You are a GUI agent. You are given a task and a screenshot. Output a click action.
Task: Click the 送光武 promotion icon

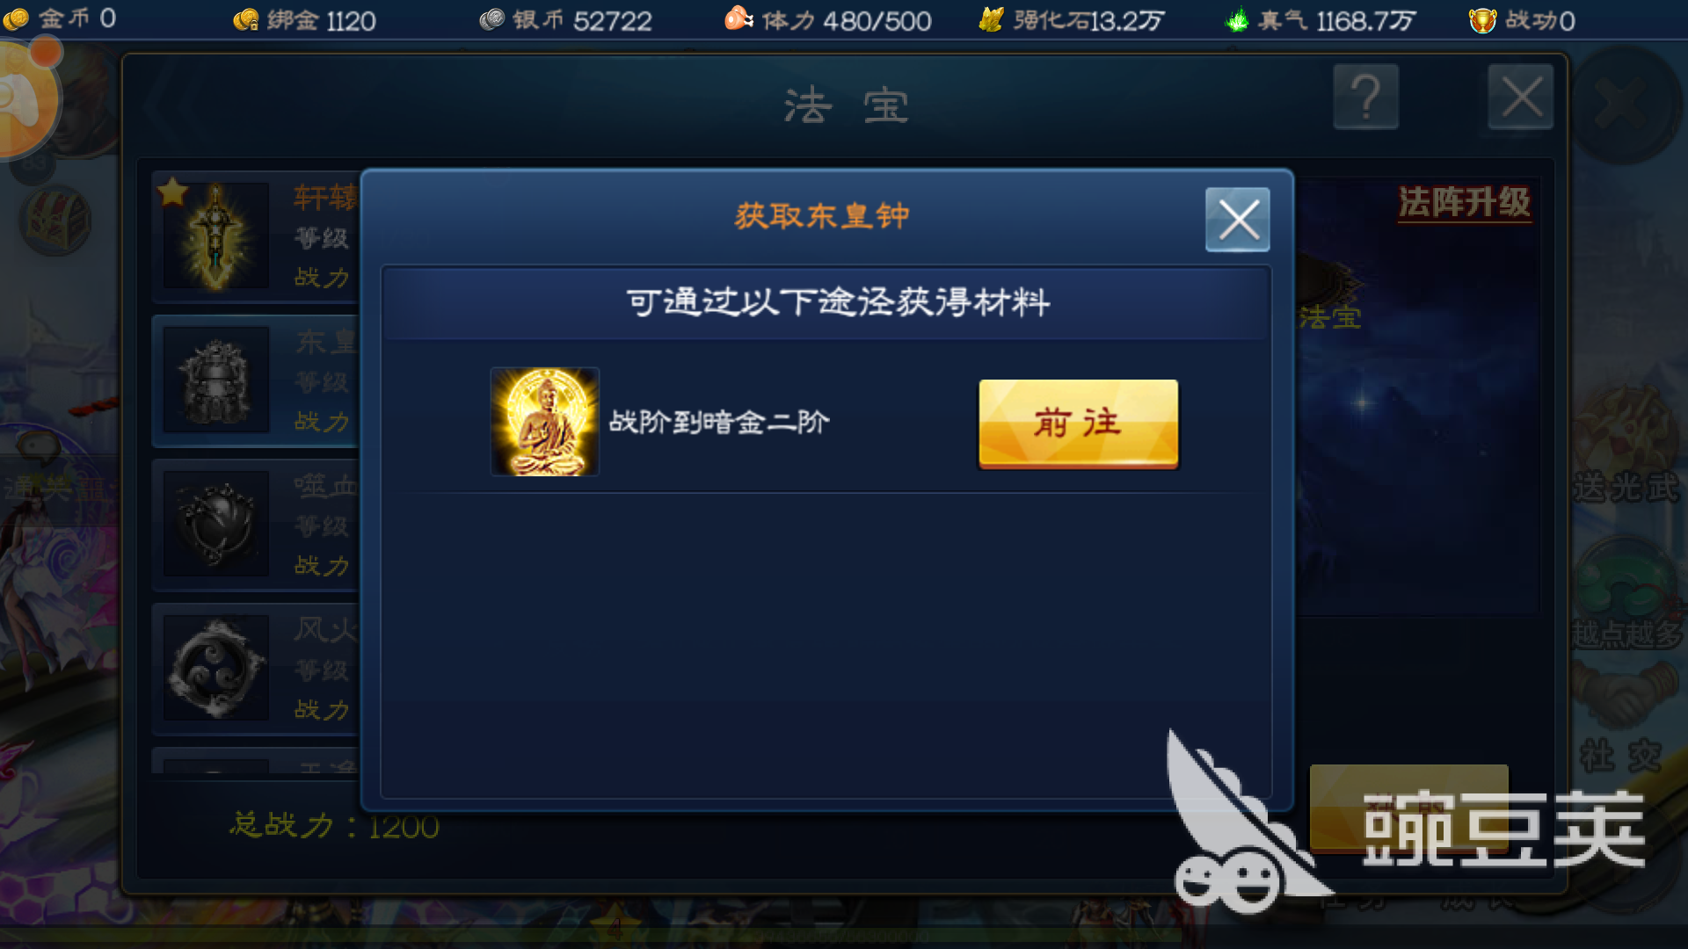(x=1626, y=448)
